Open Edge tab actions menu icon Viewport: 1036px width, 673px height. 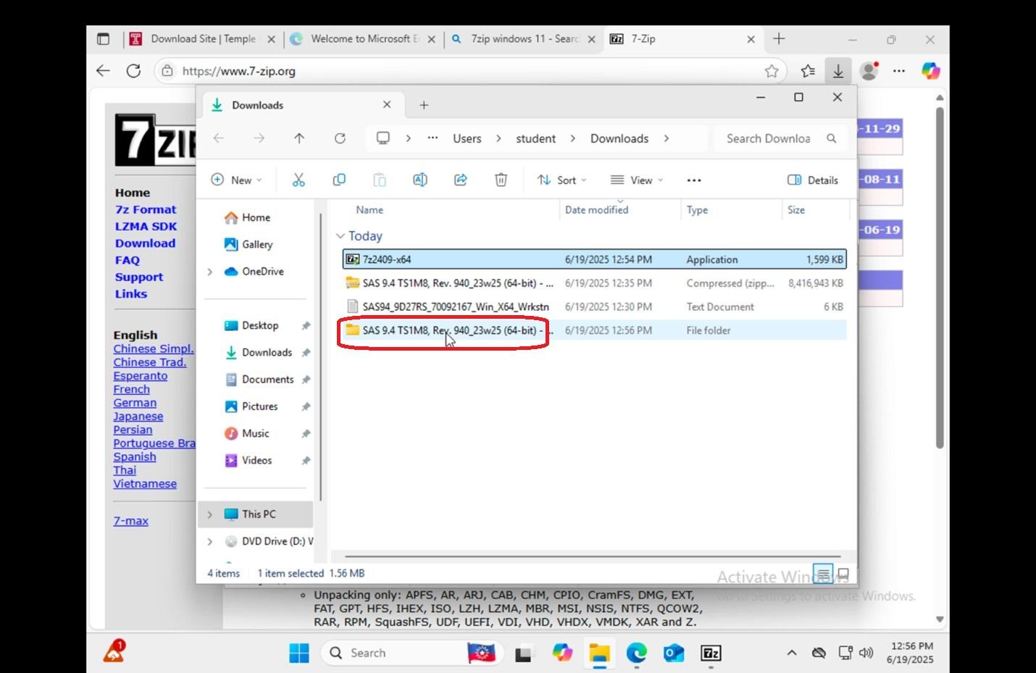103,39
